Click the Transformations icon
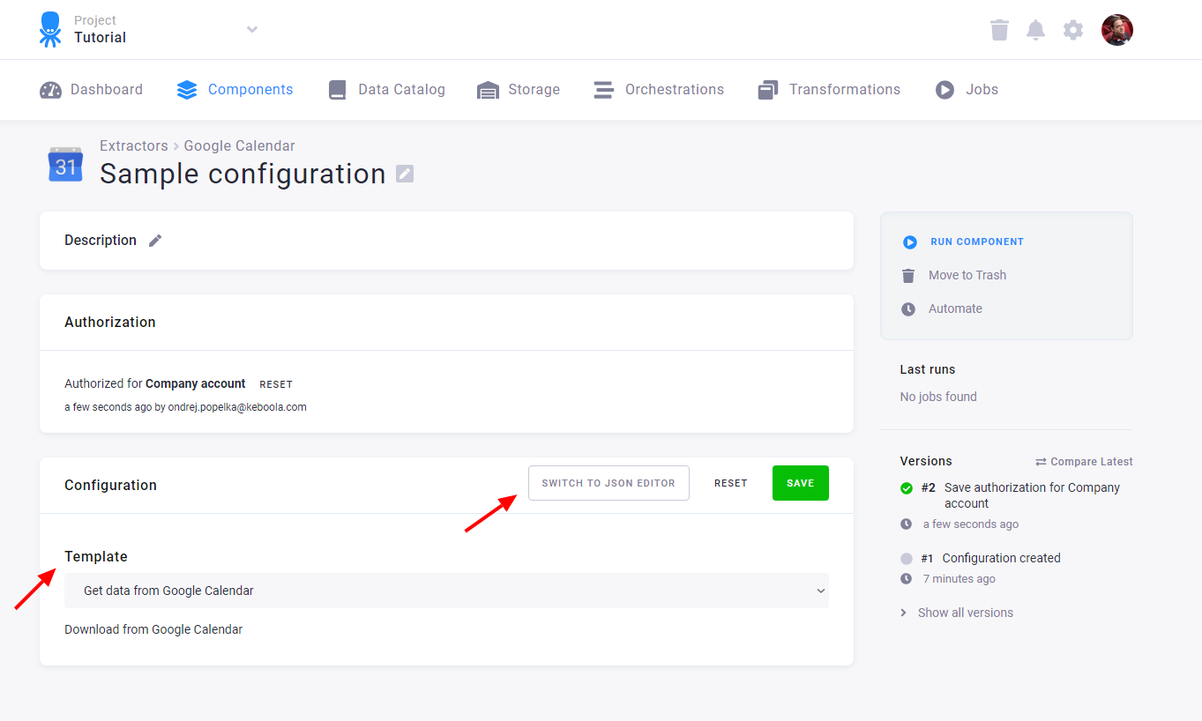Image resolution: width=1202 pixels, height=721 pixels. click(x=768, y=90)
